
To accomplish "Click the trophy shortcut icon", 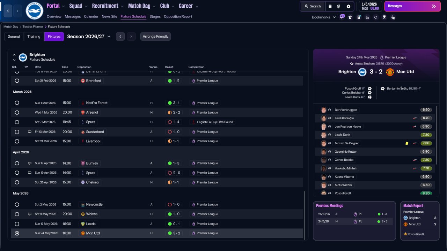I will (384, 17).
